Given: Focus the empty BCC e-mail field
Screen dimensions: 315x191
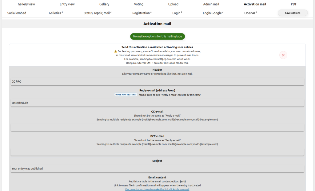Looking at the screenshot, I should coord(157,152).
